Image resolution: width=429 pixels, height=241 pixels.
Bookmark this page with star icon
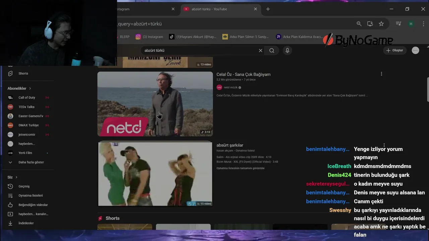point(381,24)
